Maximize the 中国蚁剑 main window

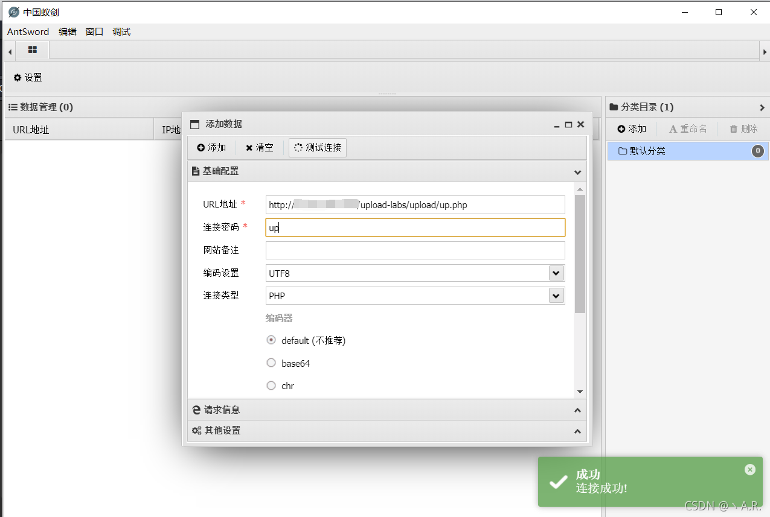click(x=719, y=12)
